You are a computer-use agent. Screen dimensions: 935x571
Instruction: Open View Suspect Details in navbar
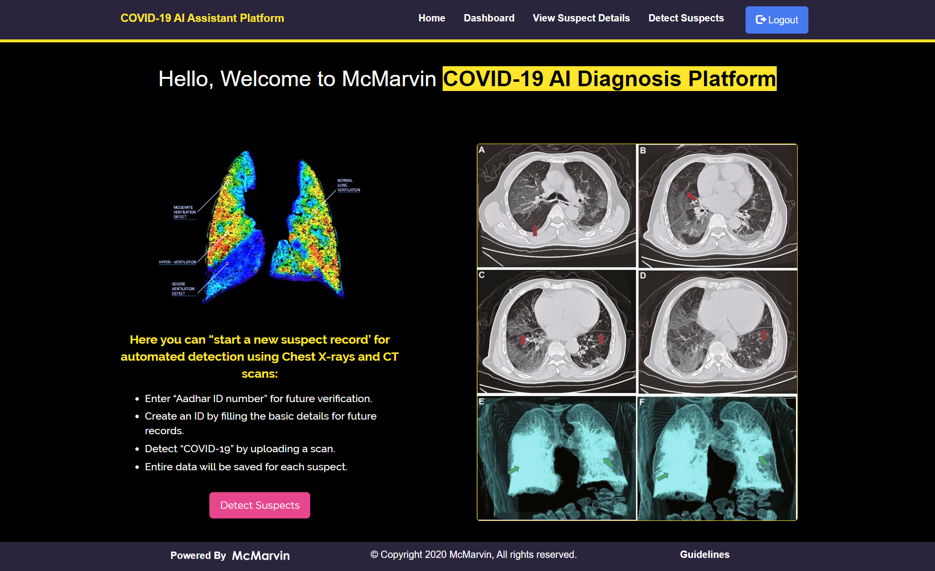click(581, 18)
